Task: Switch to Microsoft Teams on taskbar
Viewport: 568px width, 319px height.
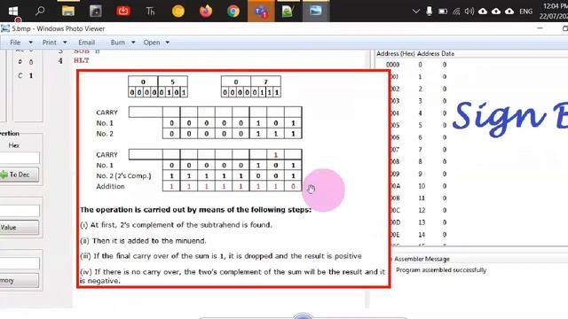Action: point(261,12)
